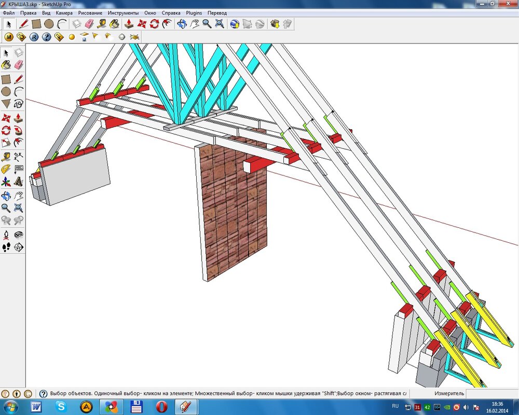Open the Камера menu

pyautogui.click(x=64, y=12)
